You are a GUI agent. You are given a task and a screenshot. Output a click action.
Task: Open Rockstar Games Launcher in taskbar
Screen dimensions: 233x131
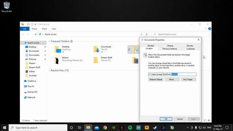pos(147,128)
